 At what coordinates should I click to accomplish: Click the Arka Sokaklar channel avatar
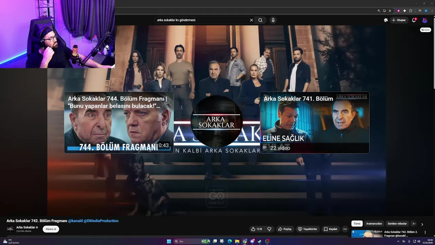click(11, 229)
